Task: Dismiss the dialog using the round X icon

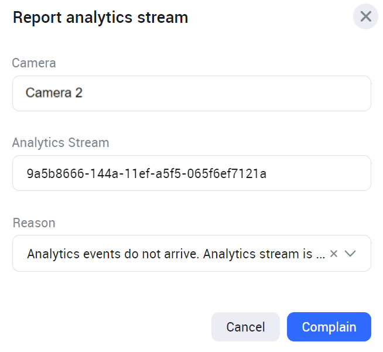Action: (x=365, y=16)
